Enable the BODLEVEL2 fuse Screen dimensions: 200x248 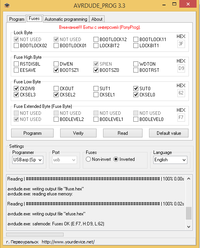click(x=56, y=119)
